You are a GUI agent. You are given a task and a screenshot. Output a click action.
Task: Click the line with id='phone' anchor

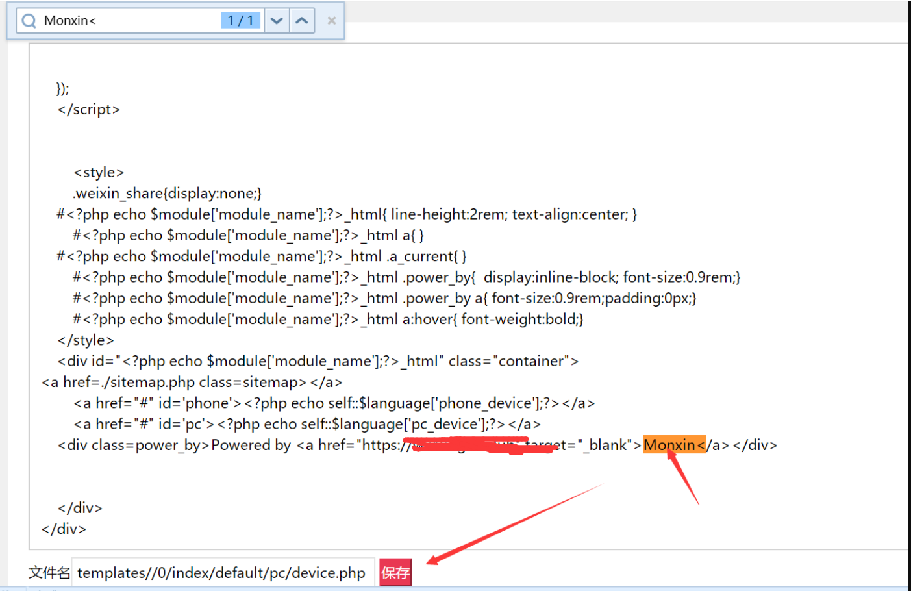334,403
